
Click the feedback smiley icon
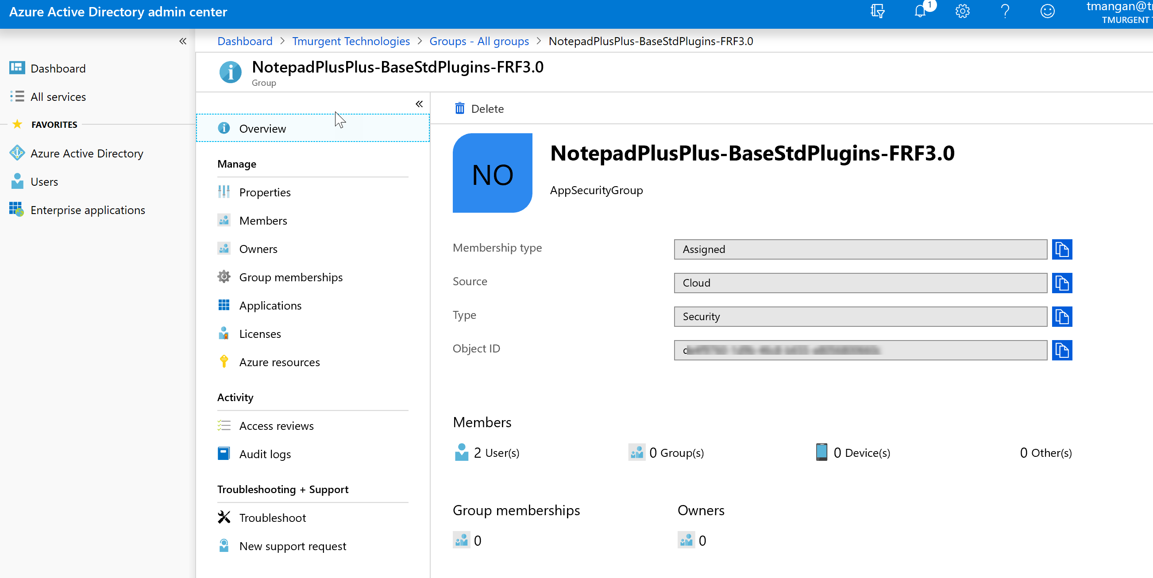(1047, 11)
